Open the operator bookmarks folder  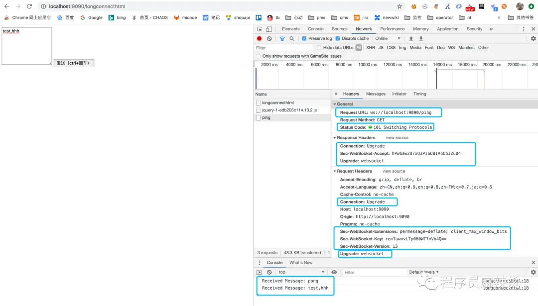tap(440, 17)
